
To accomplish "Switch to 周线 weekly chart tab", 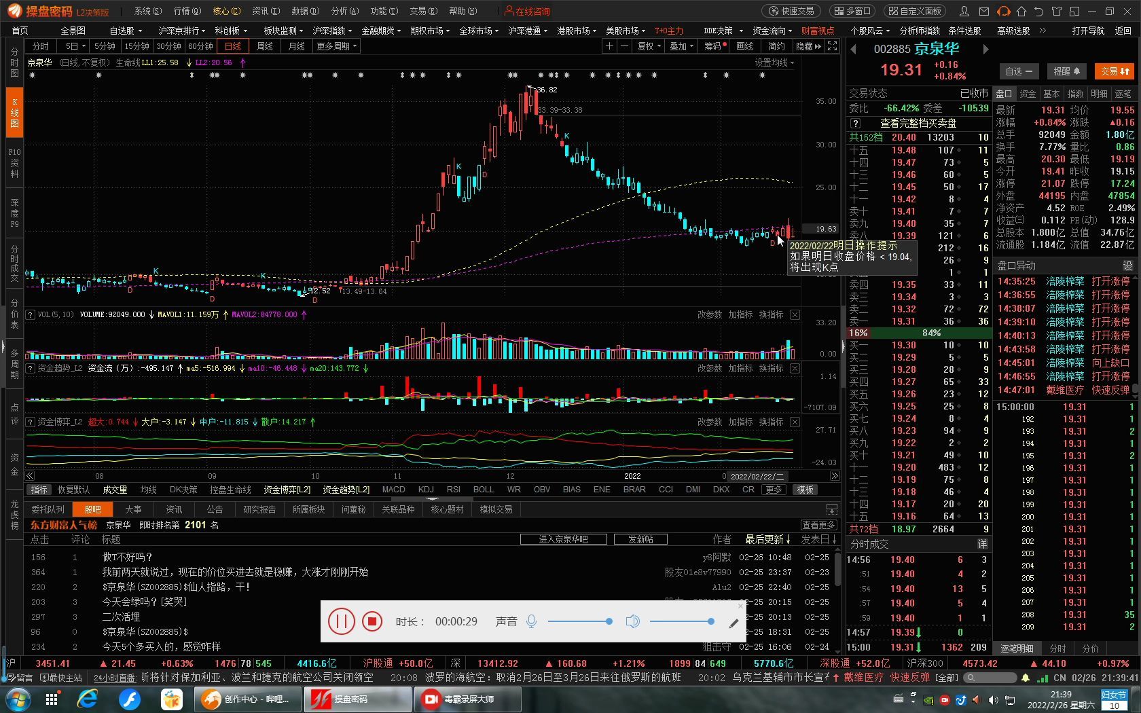I will 265,46.
